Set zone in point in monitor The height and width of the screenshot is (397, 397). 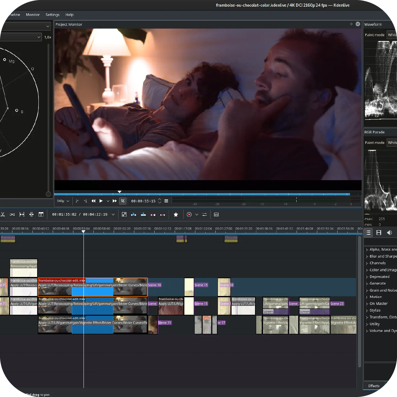77,201
